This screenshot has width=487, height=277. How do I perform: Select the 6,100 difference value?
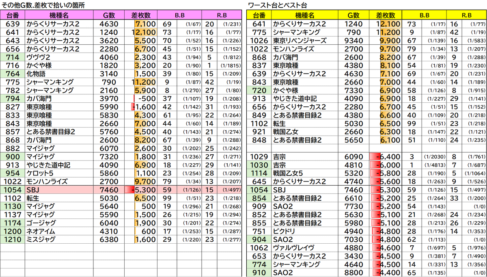[386, 140]
